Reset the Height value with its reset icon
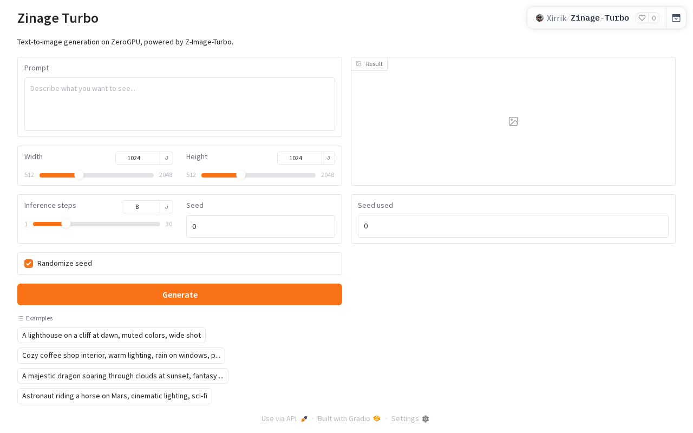 point(329,158)
